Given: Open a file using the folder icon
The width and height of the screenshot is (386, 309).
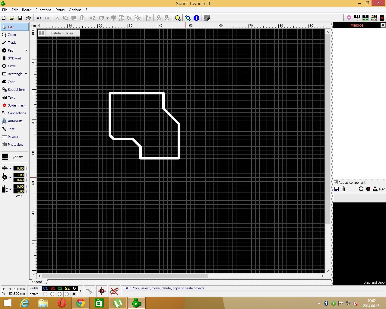Looking at the screenshot, I should click(12, 18).
